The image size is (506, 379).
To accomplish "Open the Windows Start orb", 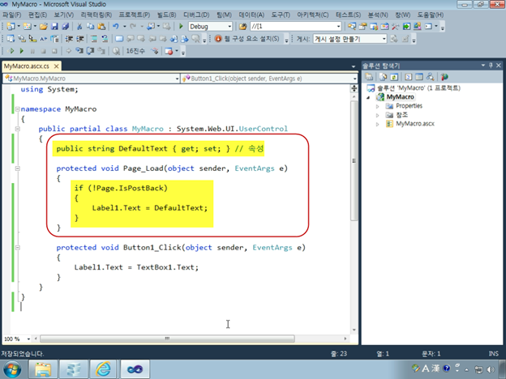I will (x=12, y=369).
